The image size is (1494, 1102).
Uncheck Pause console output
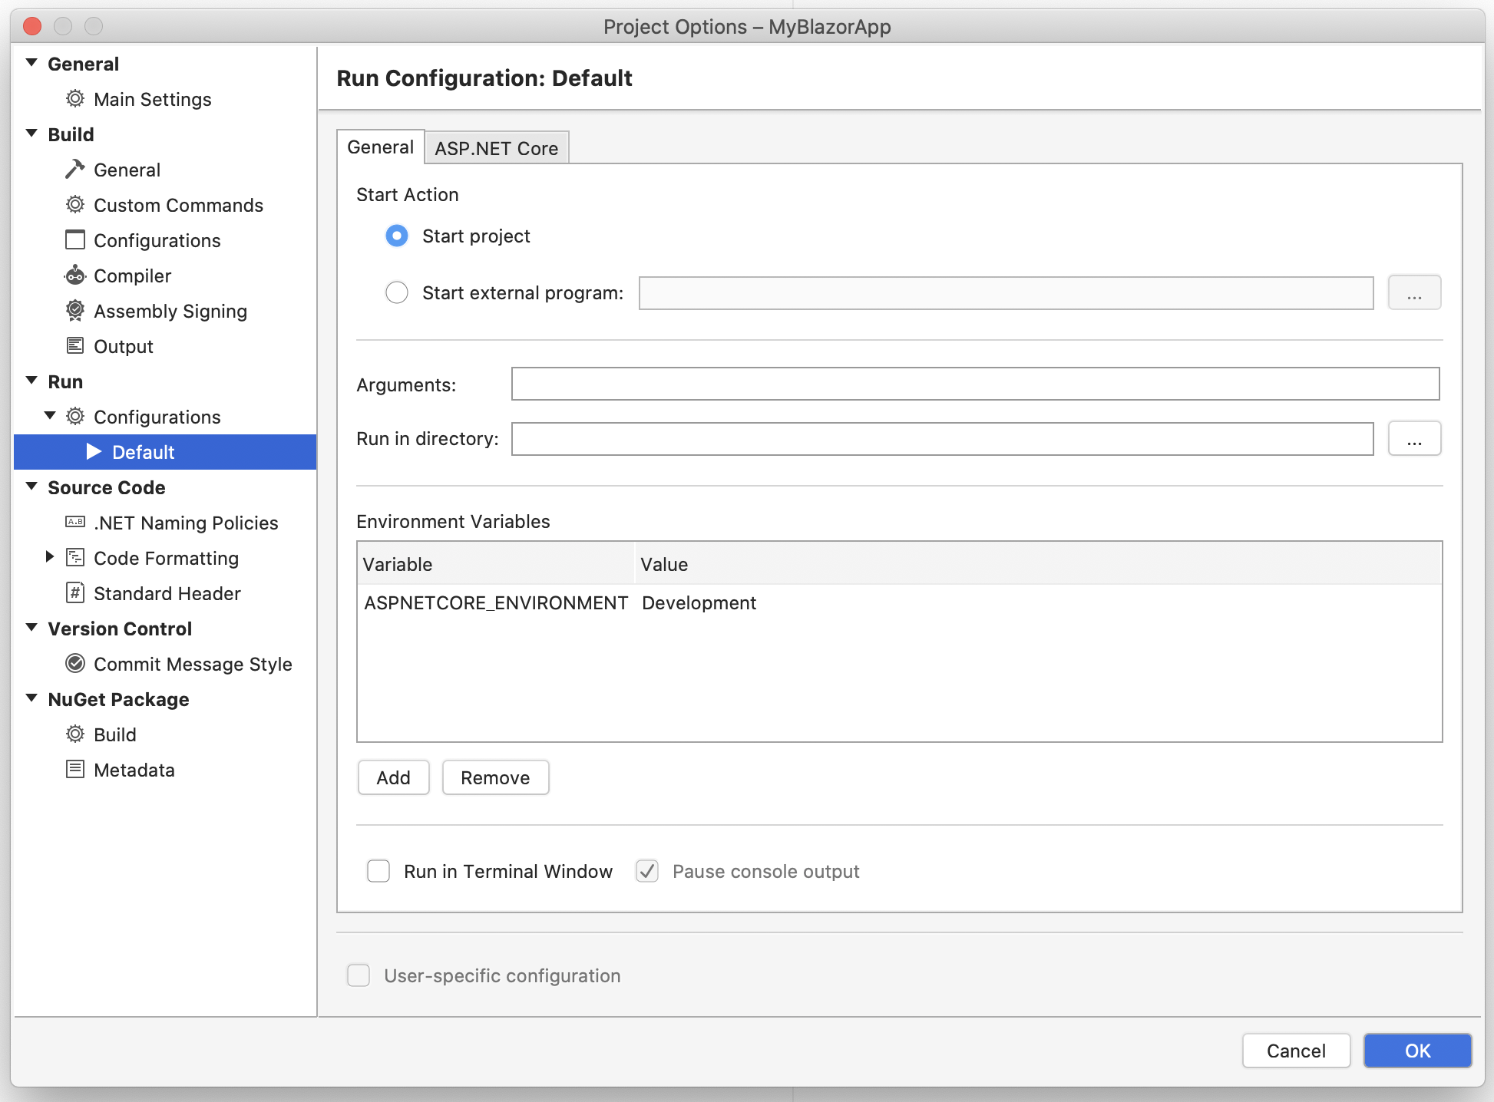point(646,871)
